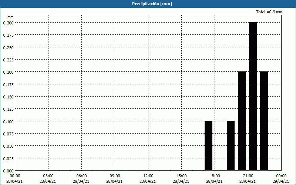Click the 0,025 y-axis label
The image size is (296, 185).
pyautogui.click(x=8, y=159)
